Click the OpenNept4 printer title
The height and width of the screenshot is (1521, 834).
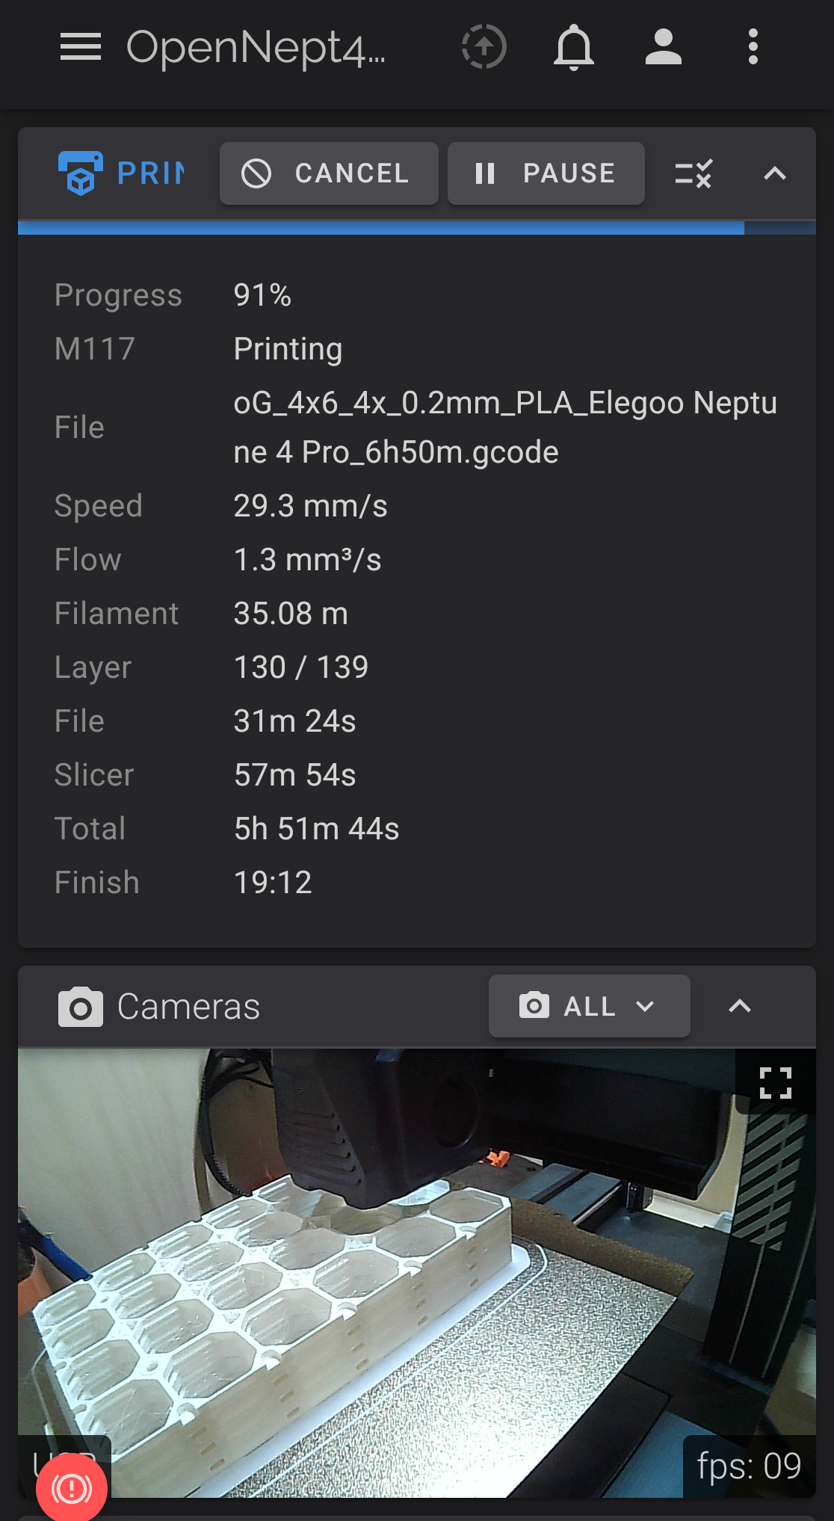(256, 47)
